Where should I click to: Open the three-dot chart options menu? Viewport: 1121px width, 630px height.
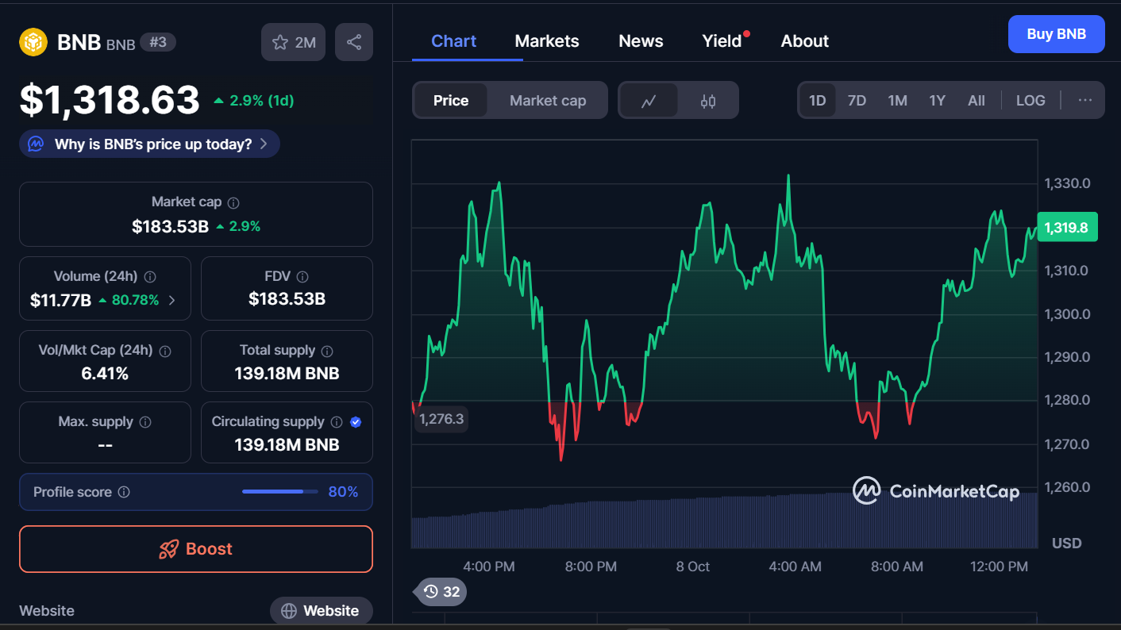coord(1085,101)
